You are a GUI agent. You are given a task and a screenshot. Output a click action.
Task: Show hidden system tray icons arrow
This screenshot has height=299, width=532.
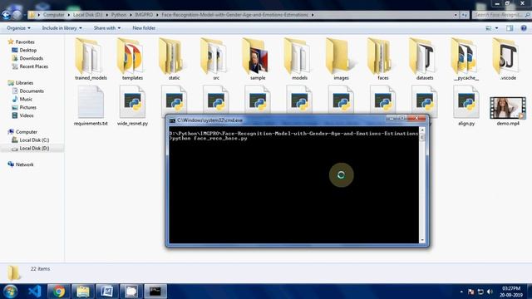(x=461, y=292)
